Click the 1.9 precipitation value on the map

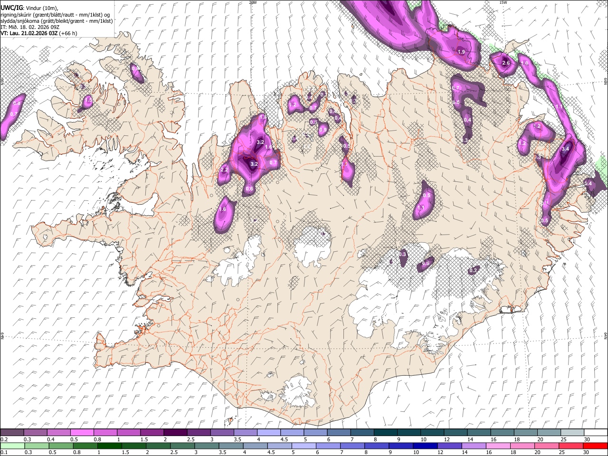461,52
